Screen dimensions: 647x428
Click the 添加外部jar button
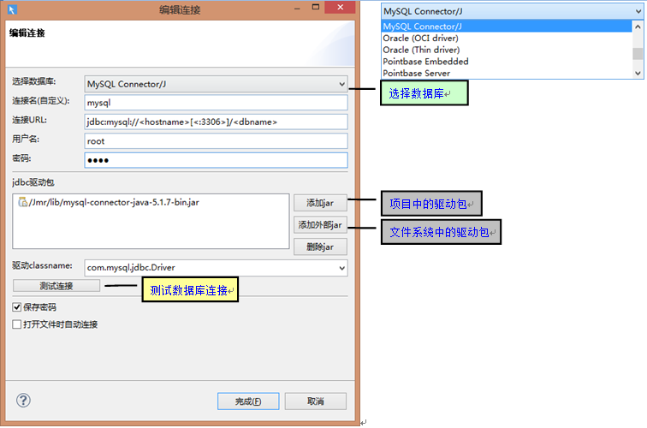tap(320, 225)
